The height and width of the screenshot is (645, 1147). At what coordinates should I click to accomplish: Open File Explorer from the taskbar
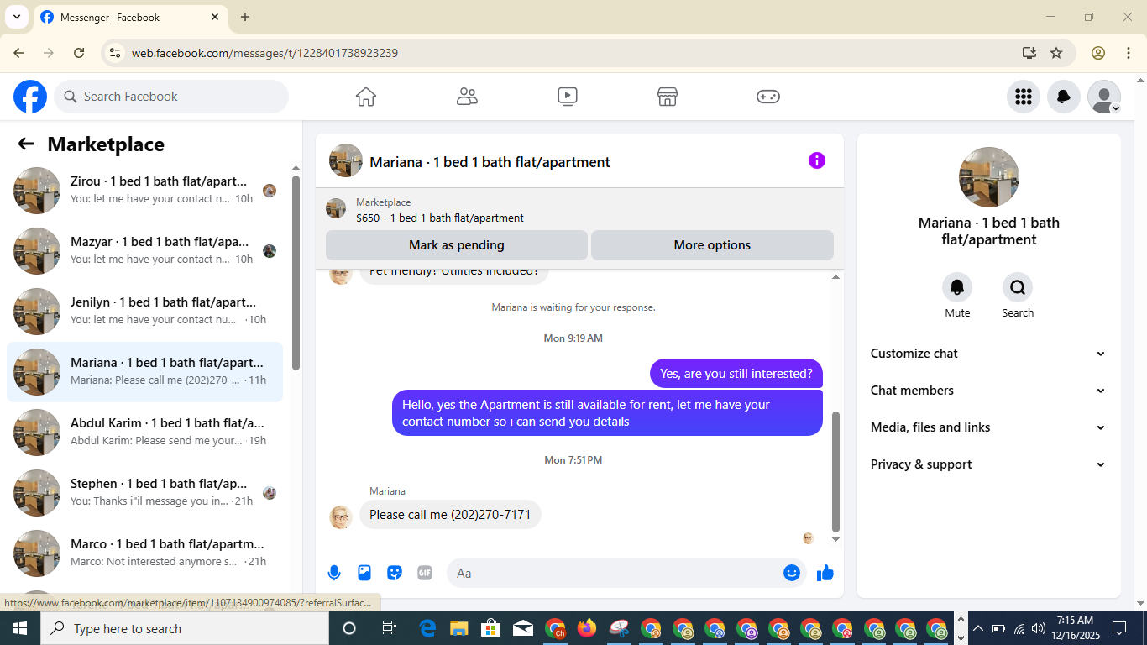(458, 628)
